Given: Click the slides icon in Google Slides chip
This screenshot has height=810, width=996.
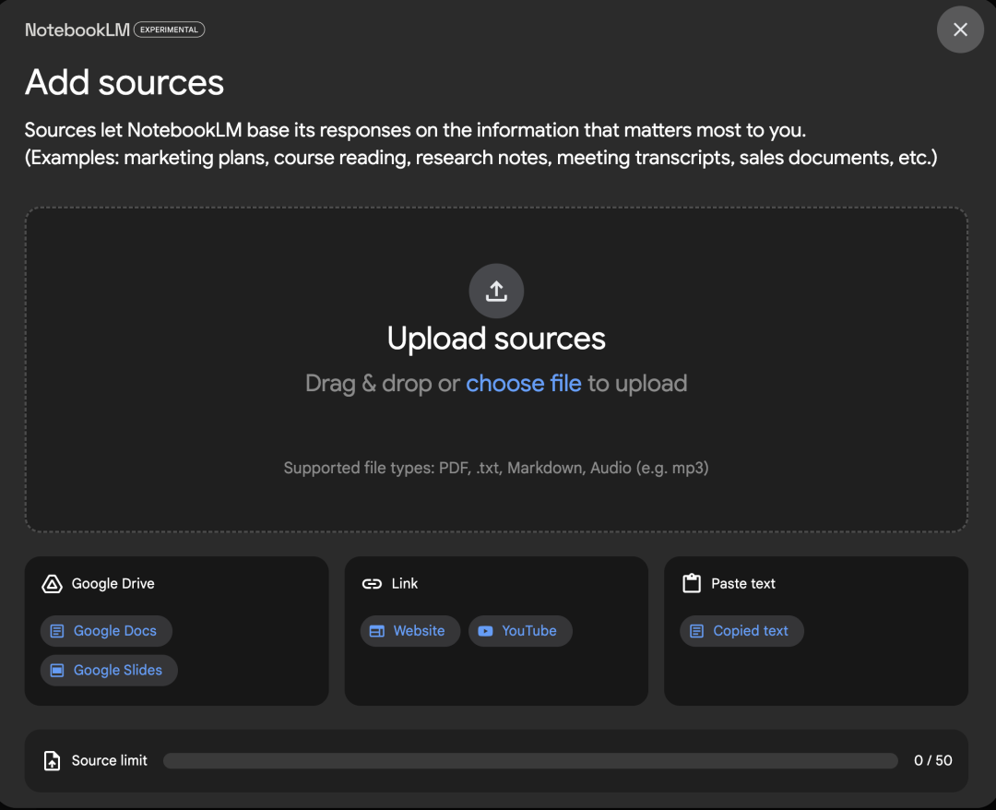Looking at the screenshot, I should click(57, 671).
